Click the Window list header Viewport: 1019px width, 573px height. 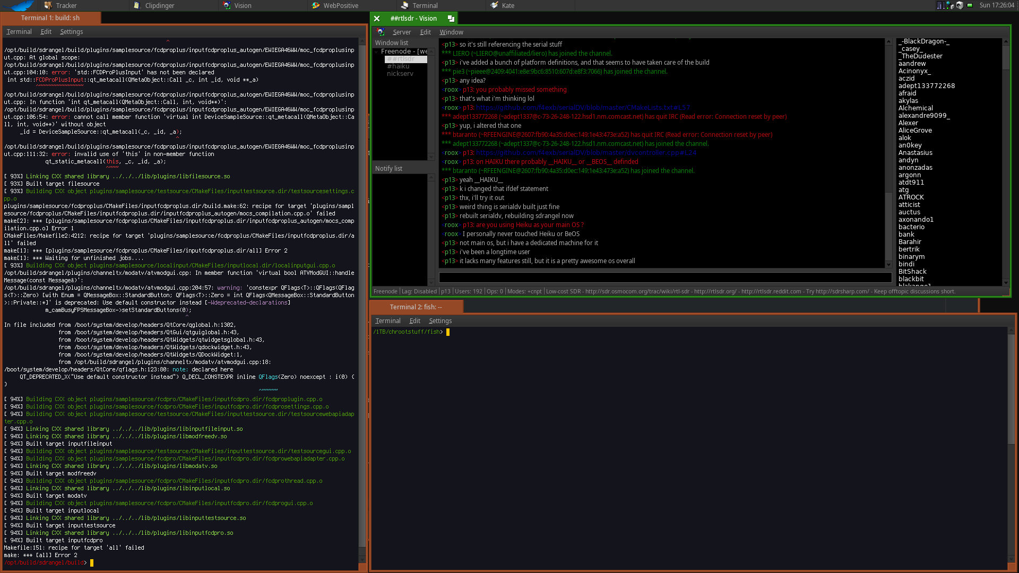point(391,43)
